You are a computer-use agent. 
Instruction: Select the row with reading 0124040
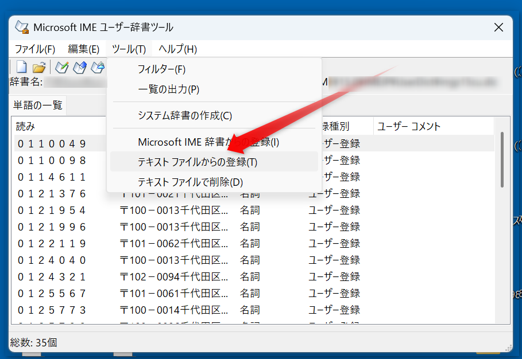[x=254, y=260]
